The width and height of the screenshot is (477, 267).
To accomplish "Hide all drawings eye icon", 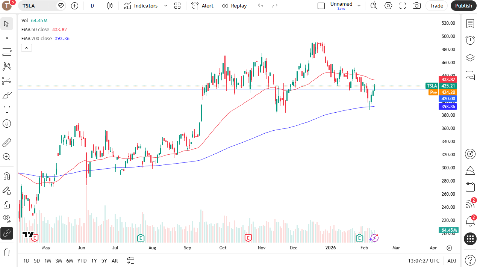I will click(7, 219).
